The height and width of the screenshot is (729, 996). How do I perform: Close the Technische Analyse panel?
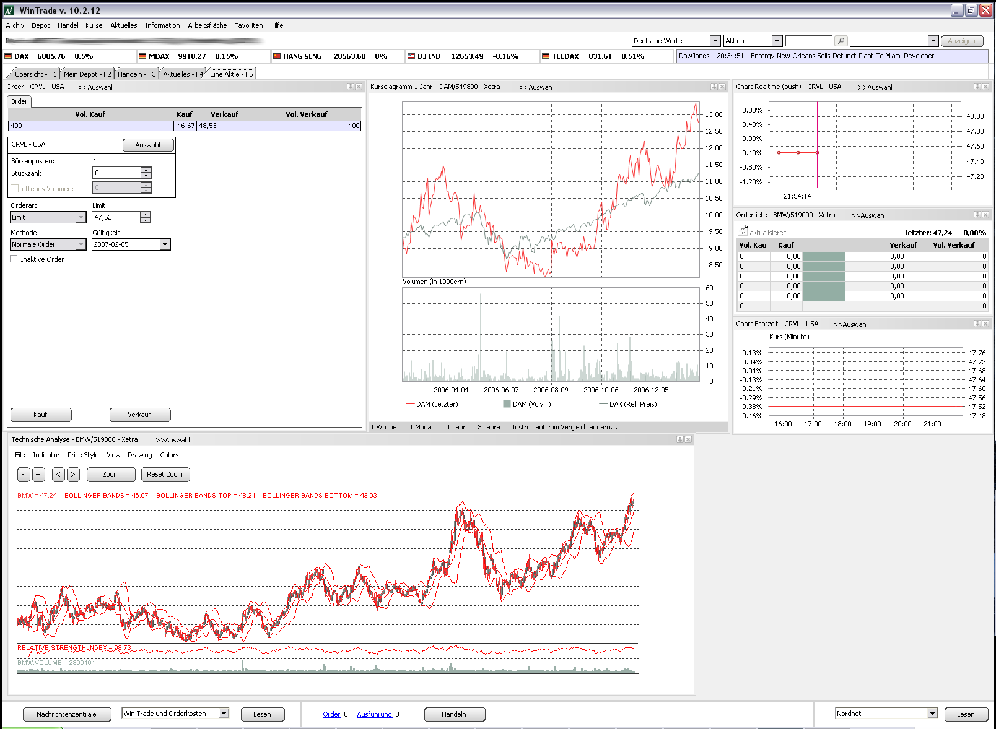click(x=688, y=439)
